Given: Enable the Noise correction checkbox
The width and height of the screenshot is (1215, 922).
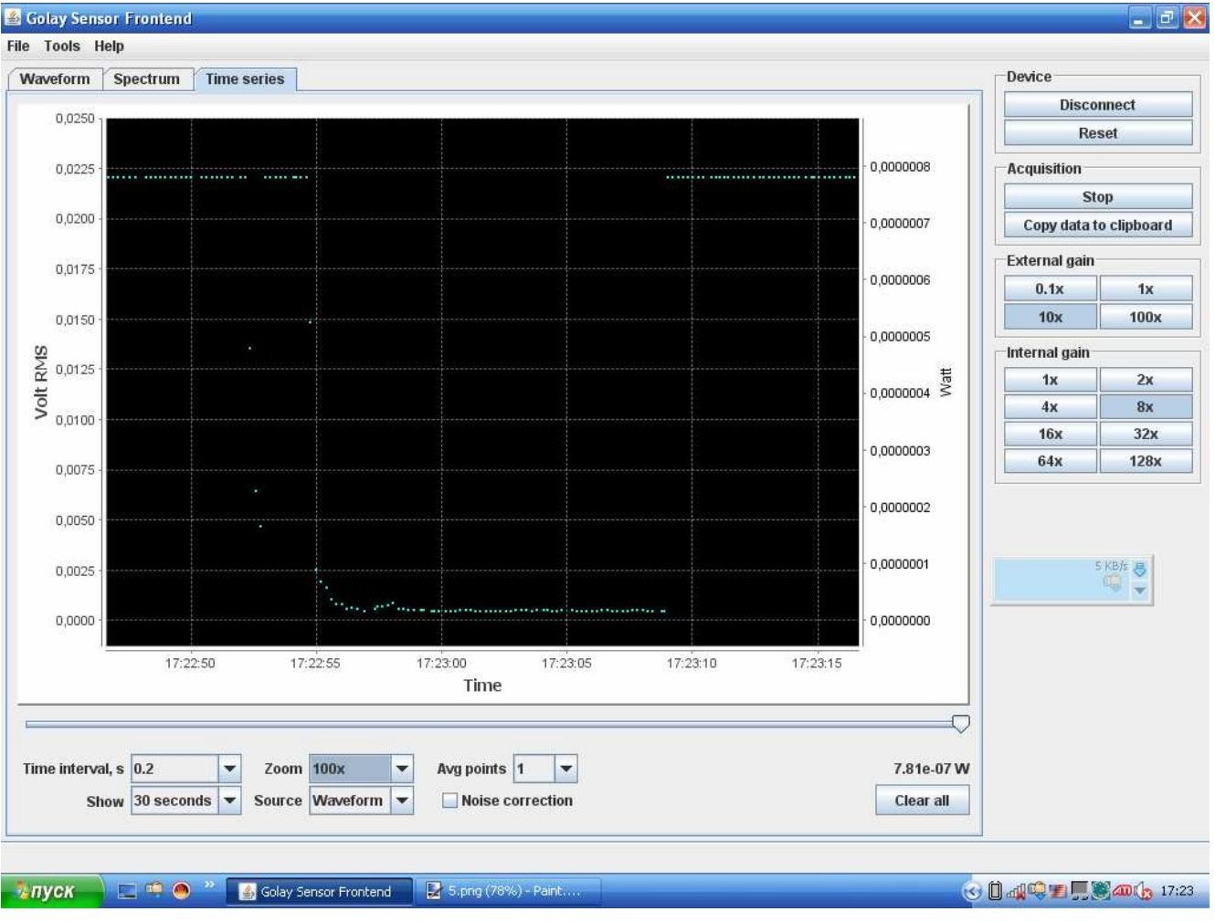Looking at the screenshot, I should click(449, 801).
